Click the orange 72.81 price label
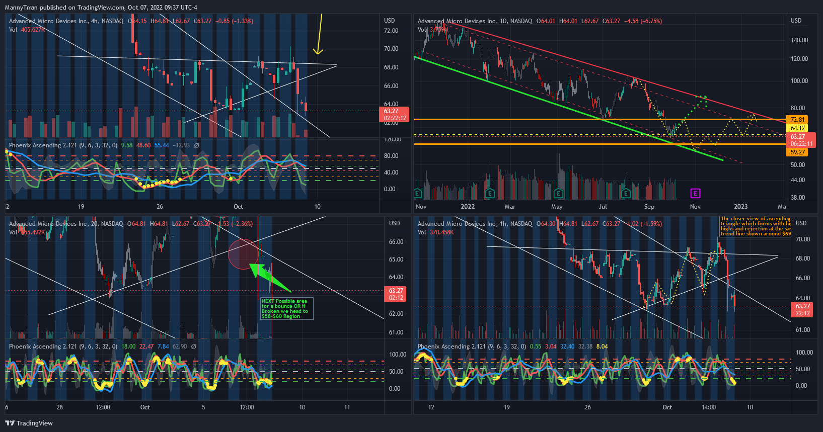Viewport: 823px width, 432px height. (x=797, y=120)
